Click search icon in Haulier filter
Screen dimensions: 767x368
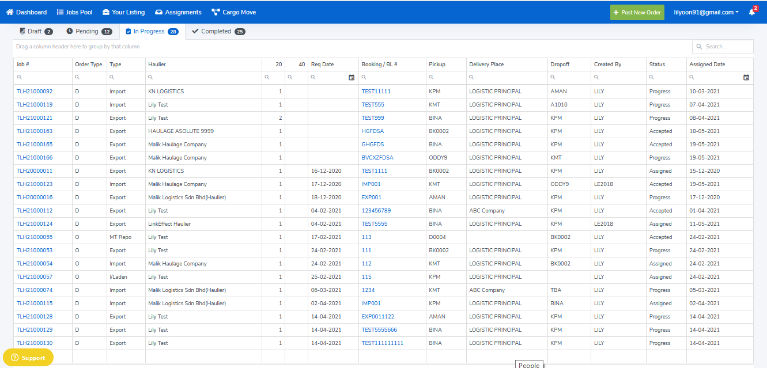(x=151, y=77)
